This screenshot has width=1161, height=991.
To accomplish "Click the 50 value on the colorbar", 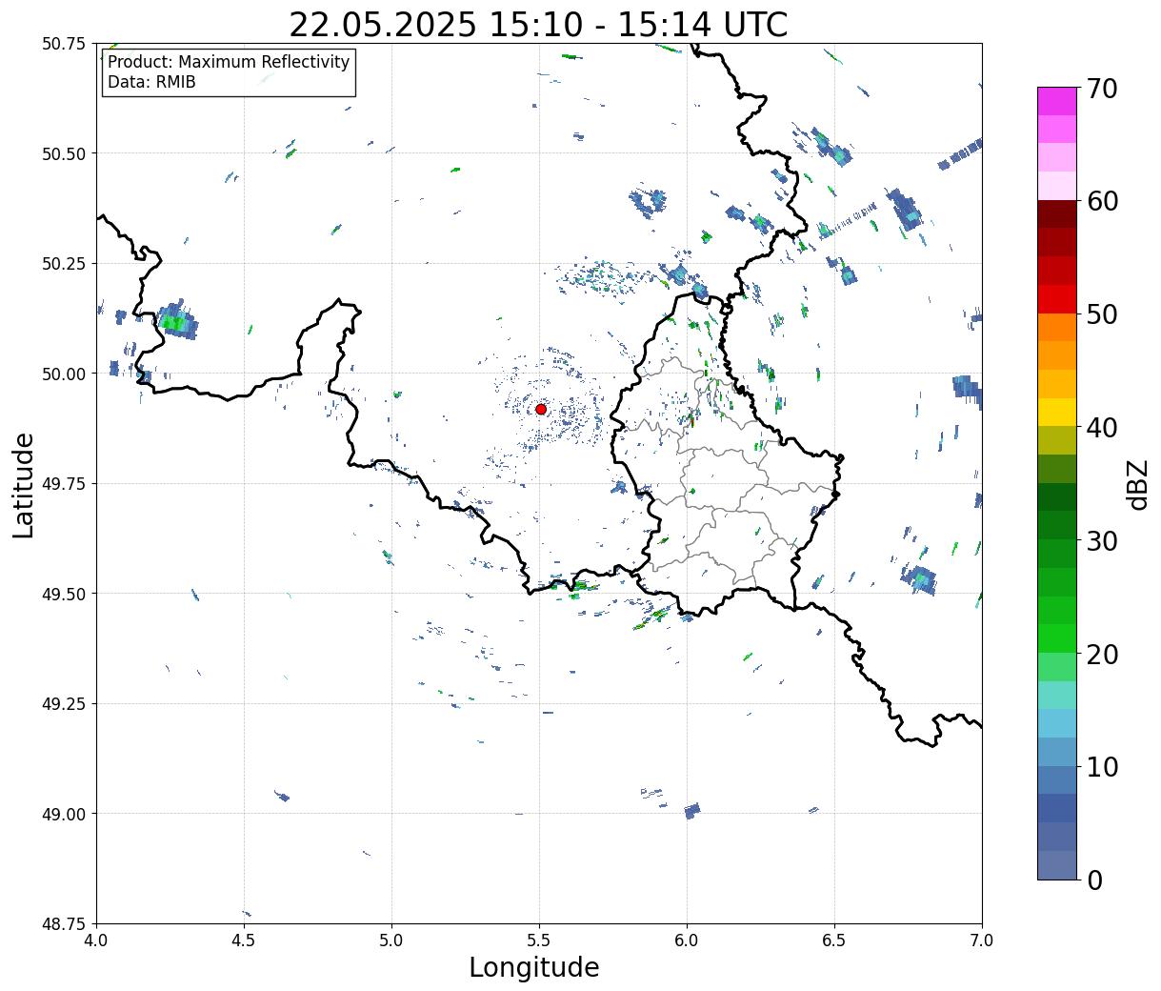I will pos(1102,314).
